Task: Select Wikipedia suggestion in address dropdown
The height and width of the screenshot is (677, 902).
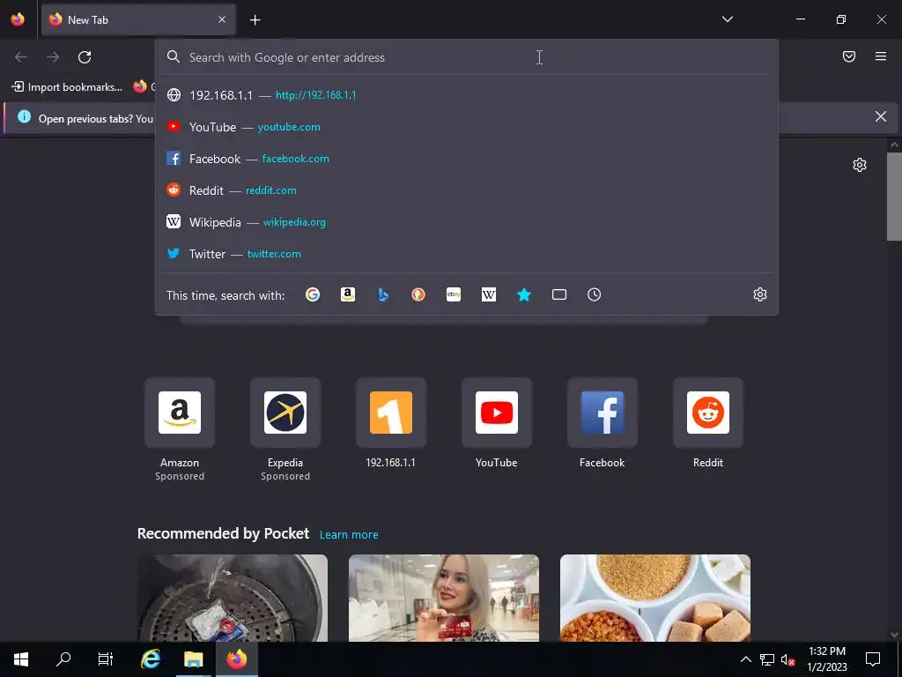Action: coord(467,221)
